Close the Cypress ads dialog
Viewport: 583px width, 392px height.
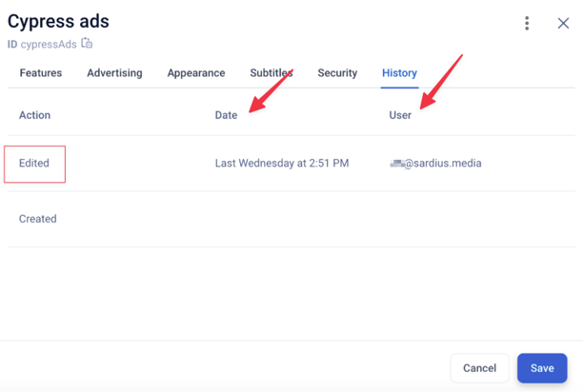tap(563, 24)
